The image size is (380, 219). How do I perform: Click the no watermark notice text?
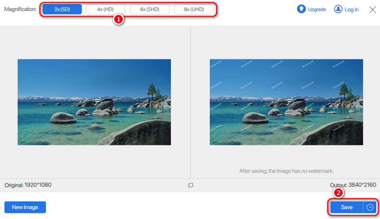click(x=286, y=171)
